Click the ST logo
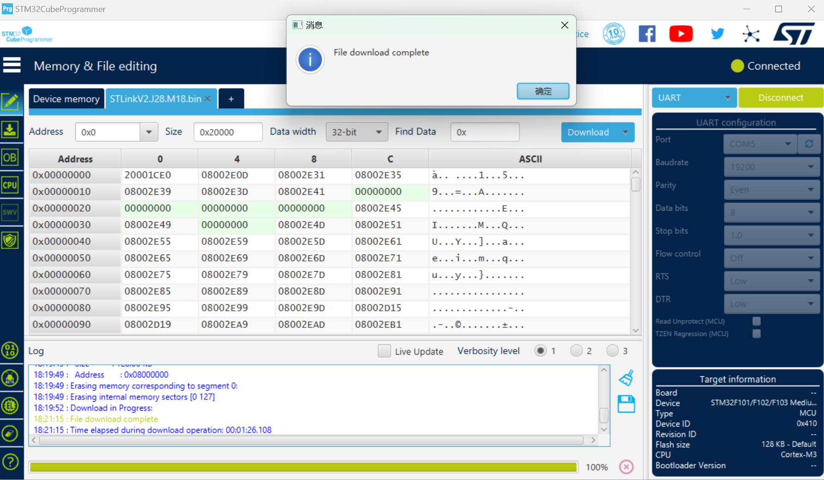 click(x=794, y=34)
